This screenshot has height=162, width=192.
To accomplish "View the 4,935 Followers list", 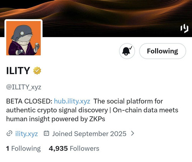I will point(74,149).
